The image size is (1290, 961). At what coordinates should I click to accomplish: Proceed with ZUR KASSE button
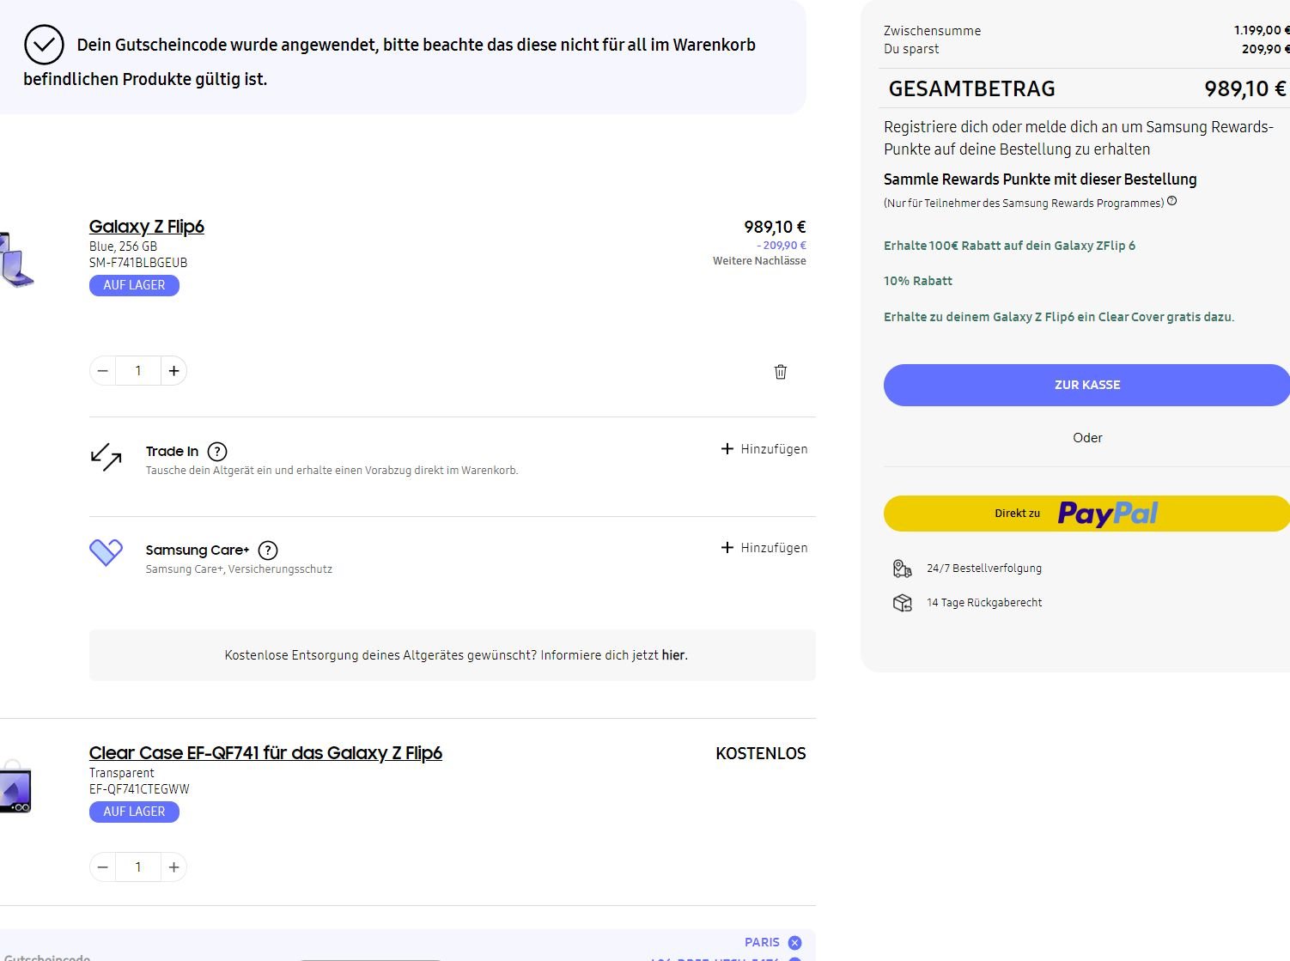coord(1086,385)
